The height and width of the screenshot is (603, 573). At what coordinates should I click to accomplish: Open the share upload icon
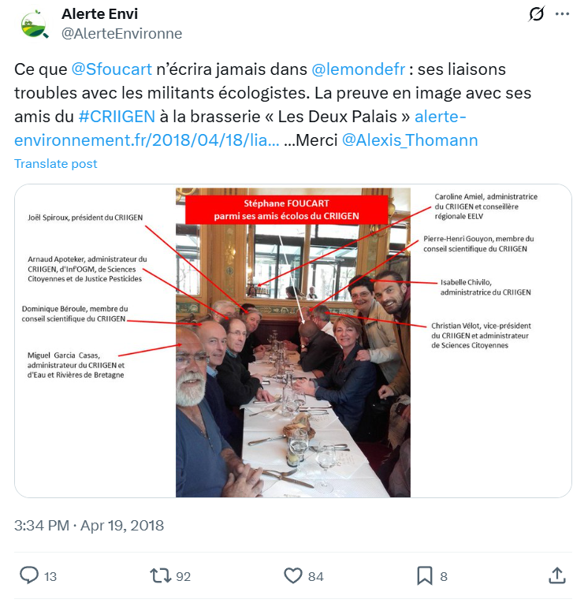pos(557,575)
